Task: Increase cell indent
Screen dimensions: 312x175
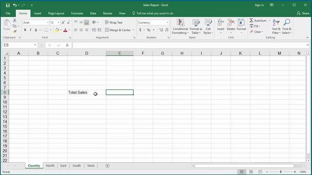Action: coord(99,30)
